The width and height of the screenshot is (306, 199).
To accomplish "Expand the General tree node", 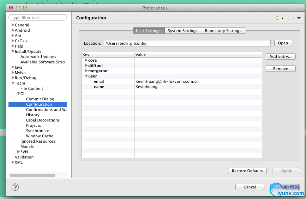I will click(x=13, y=25).
